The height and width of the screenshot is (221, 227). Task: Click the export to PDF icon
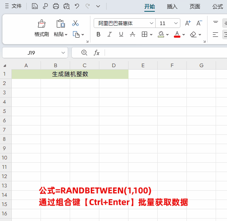pyautogui.click(x=45, y=6)
